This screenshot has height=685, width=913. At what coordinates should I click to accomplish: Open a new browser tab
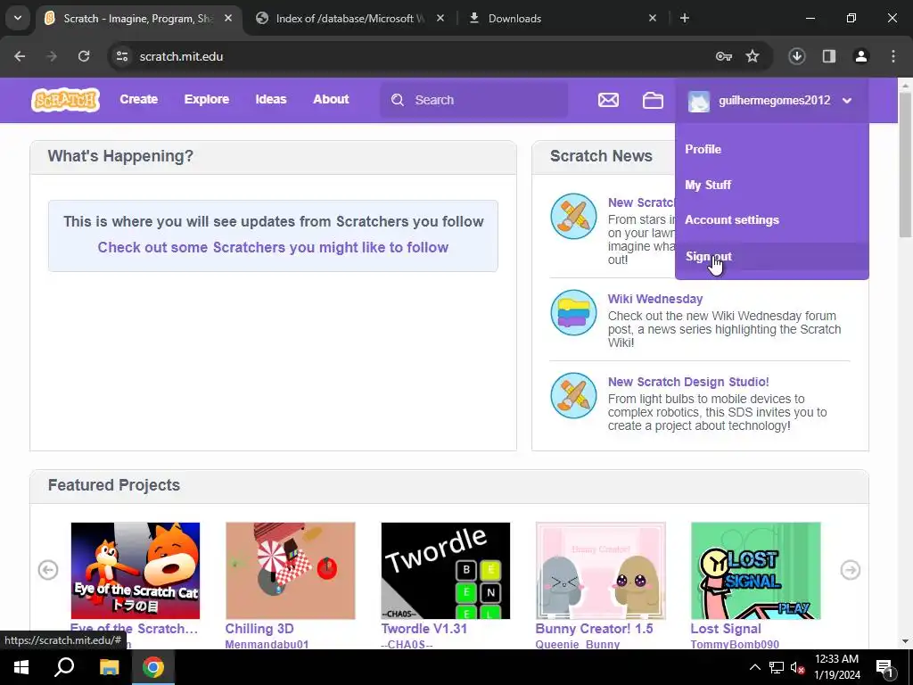685,18
